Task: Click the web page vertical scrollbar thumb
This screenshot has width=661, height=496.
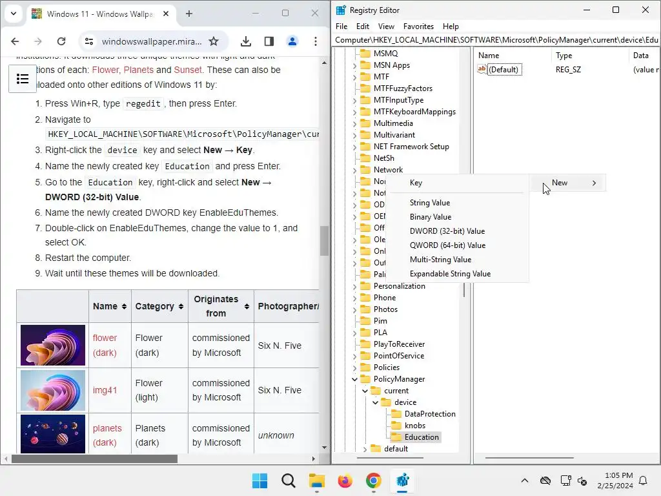Action: 324,241
